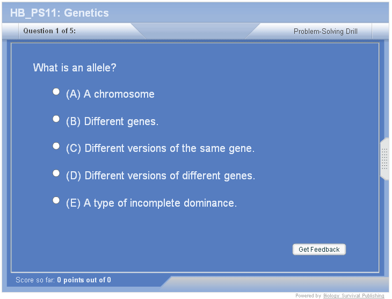This screenshot has height=299, width=392.
Task: Click the "HB_PS11: Genetics" title
Action: click(60, 13)
